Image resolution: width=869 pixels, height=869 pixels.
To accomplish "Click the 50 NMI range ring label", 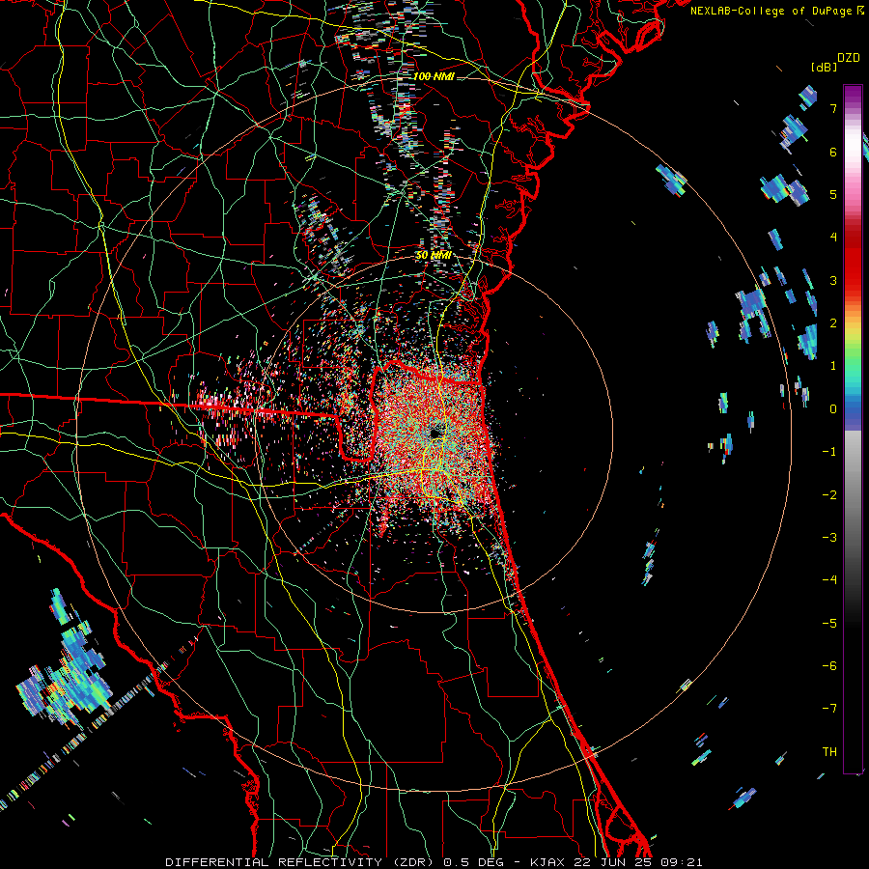I will click(434, 256).
